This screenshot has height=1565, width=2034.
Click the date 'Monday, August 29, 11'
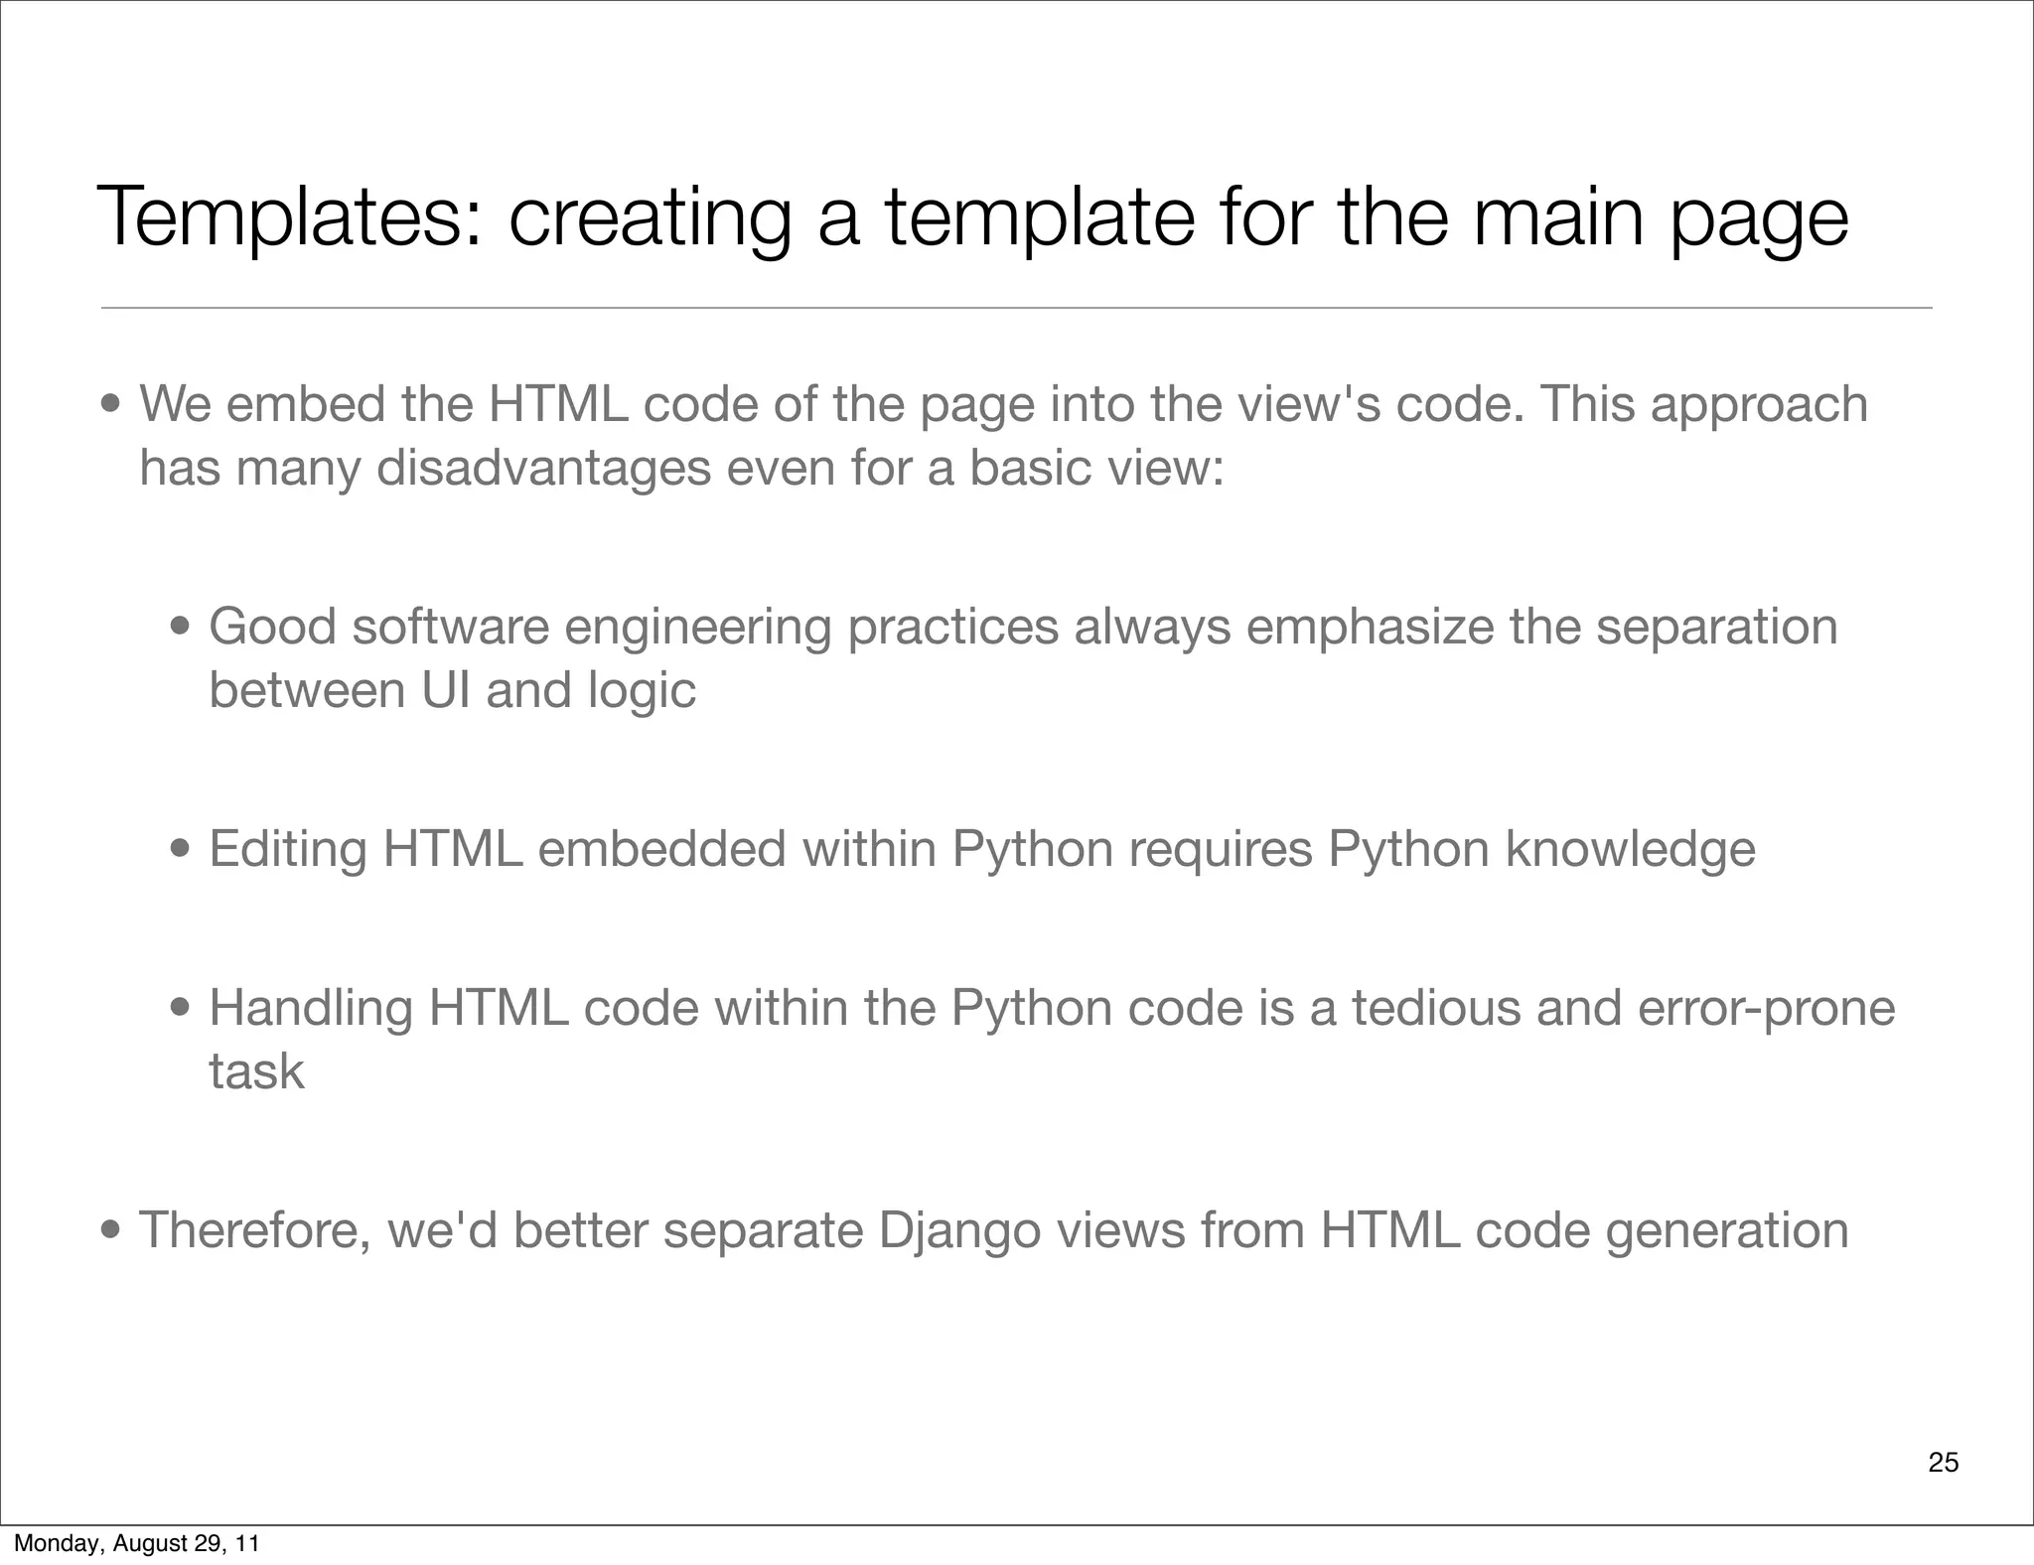(x=136, y=1543)
